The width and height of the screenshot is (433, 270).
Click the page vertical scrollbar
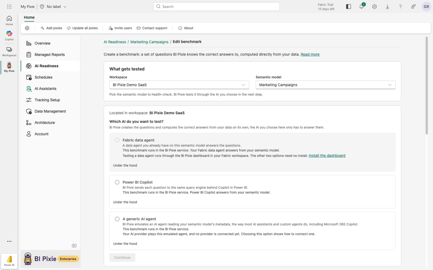(427, 86)
